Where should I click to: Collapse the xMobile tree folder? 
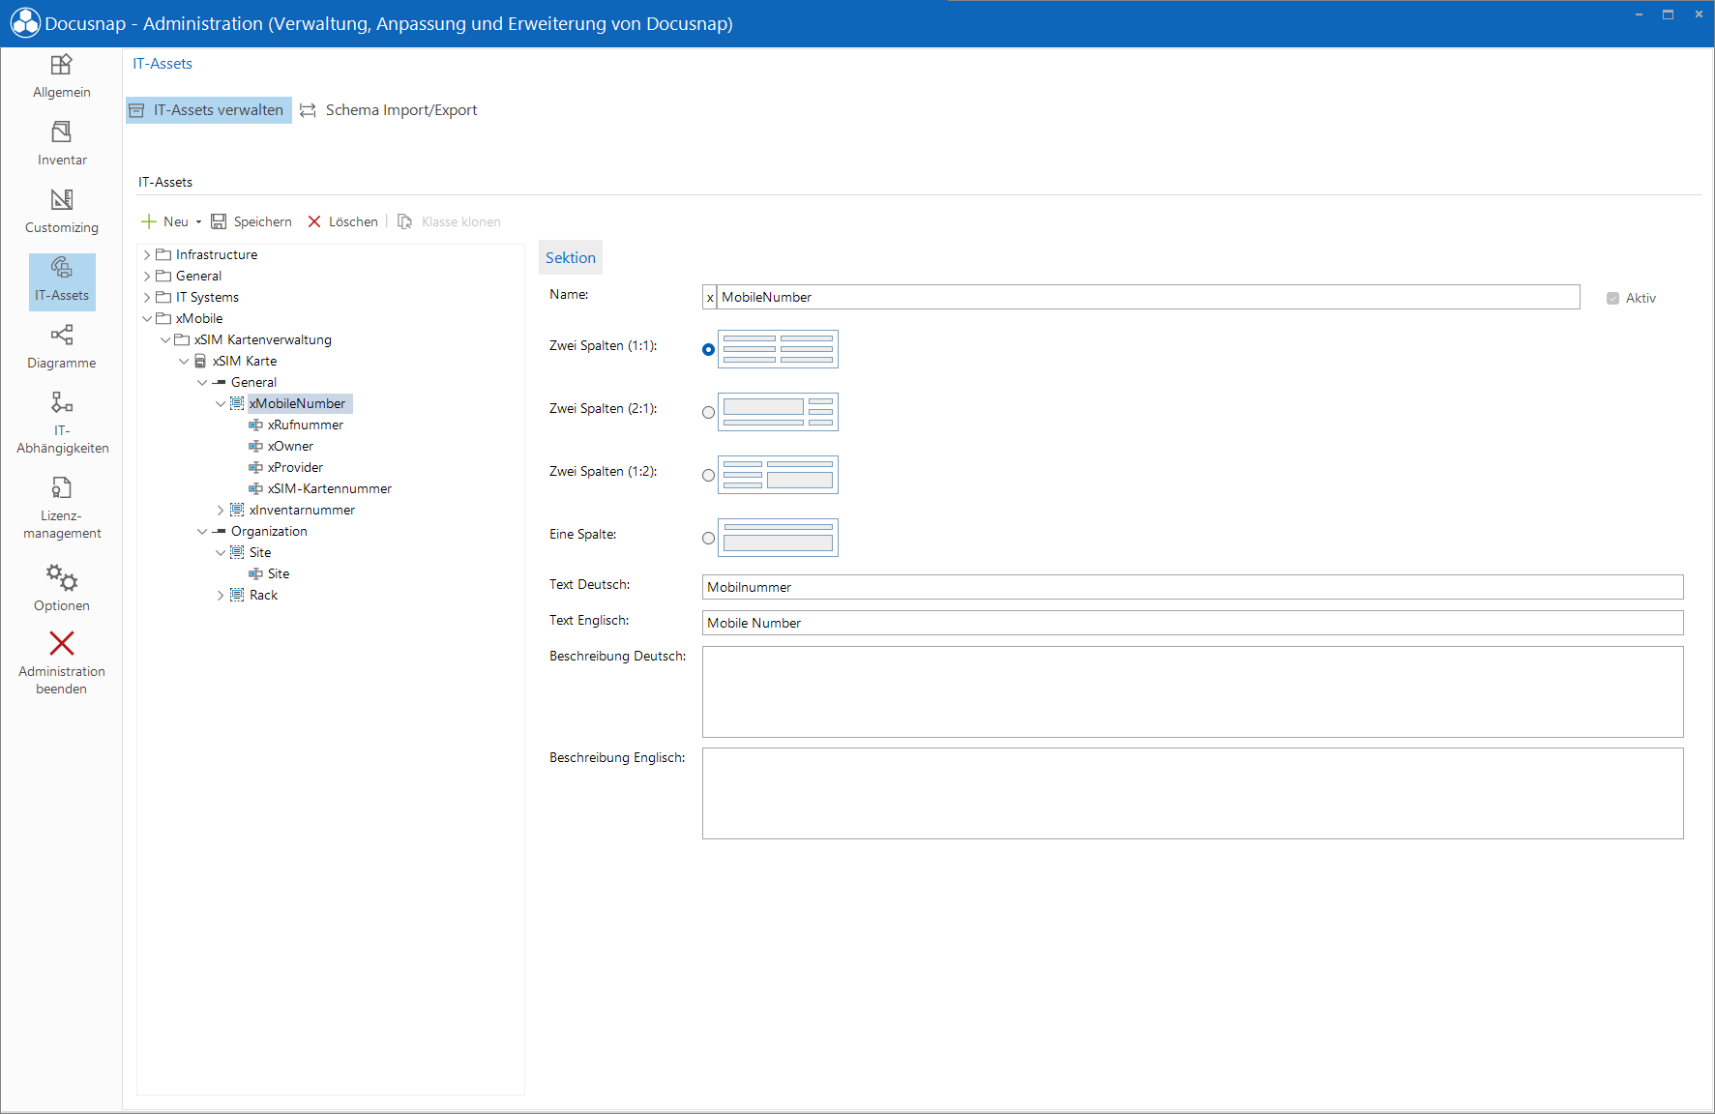click(x=147, y=318)
